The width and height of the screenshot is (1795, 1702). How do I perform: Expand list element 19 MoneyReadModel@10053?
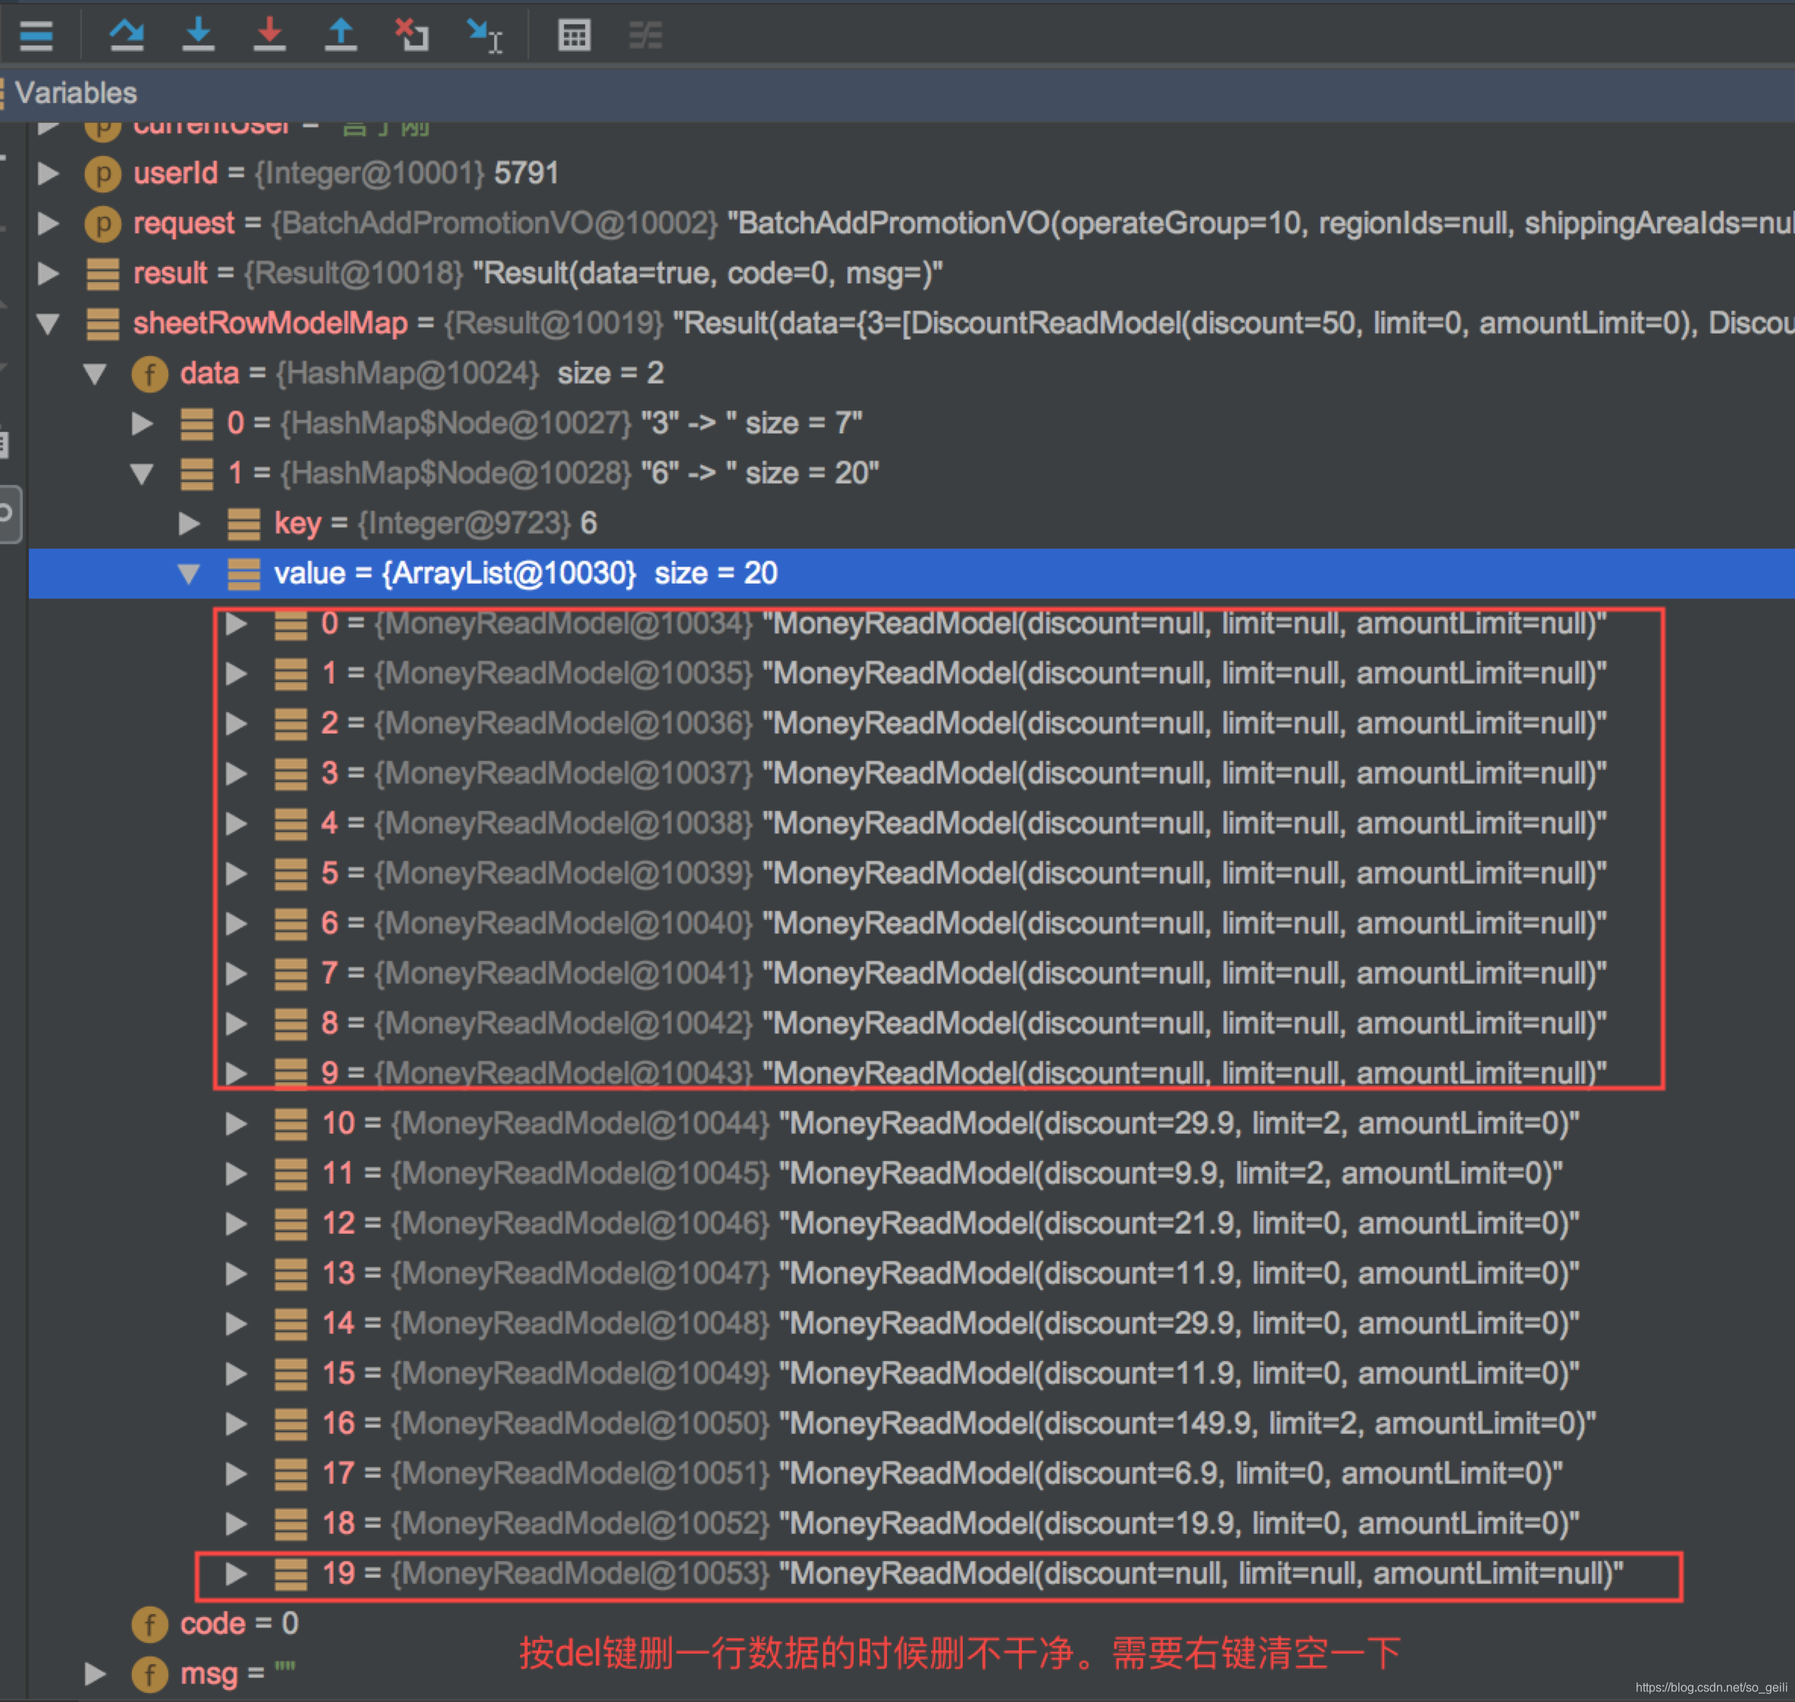pos(236,1573)
